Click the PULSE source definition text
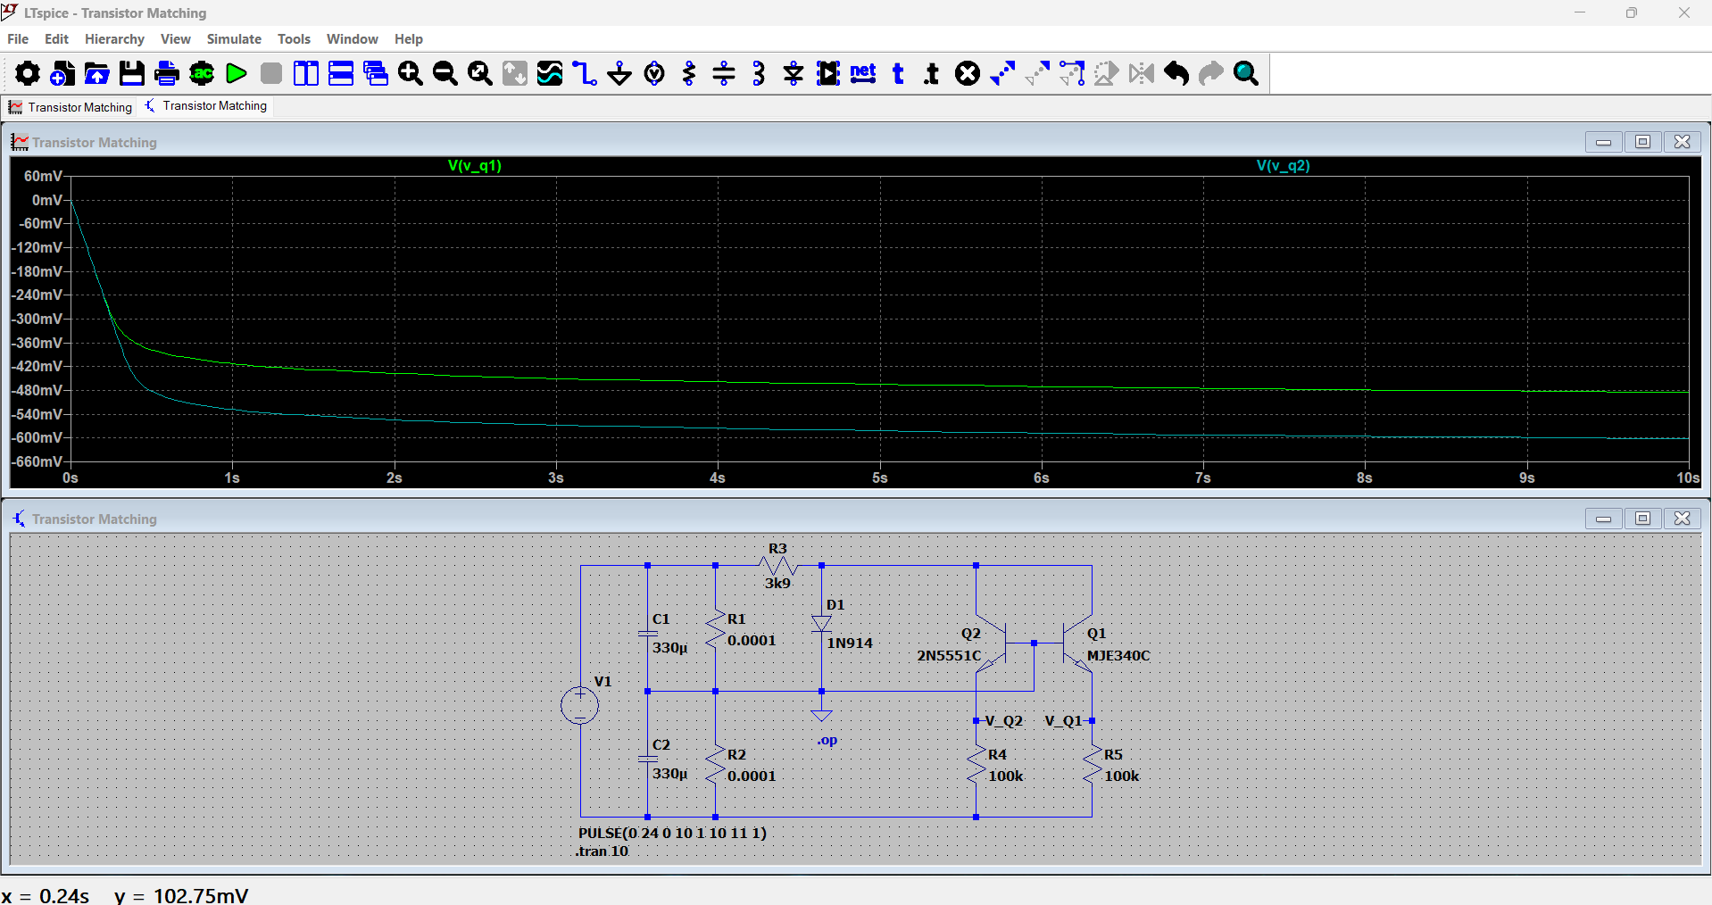 tap(672, 833)
